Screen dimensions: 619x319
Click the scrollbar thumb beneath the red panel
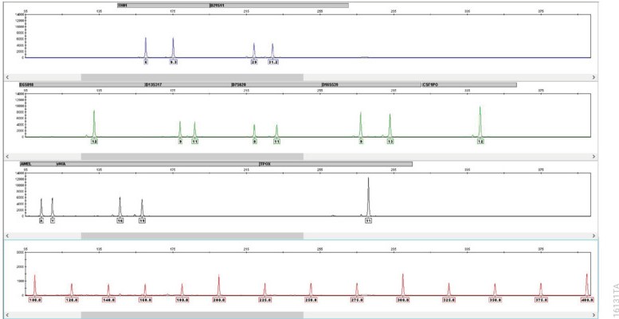[192, 315]
